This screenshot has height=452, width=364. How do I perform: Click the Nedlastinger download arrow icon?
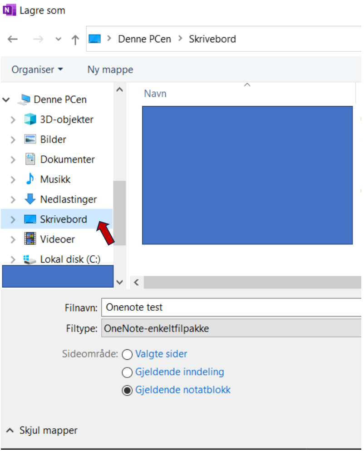30,199
